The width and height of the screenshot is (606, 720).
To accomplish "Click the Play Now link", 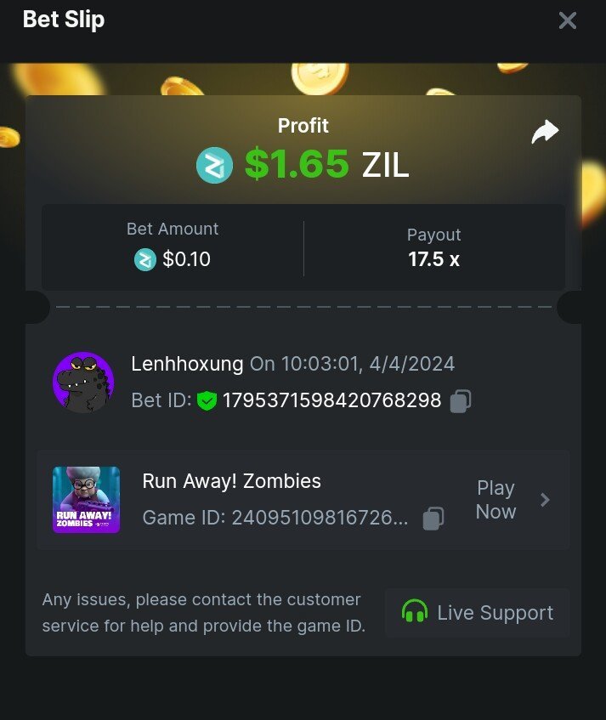I will pyautogui.click(x=496, y=500).
